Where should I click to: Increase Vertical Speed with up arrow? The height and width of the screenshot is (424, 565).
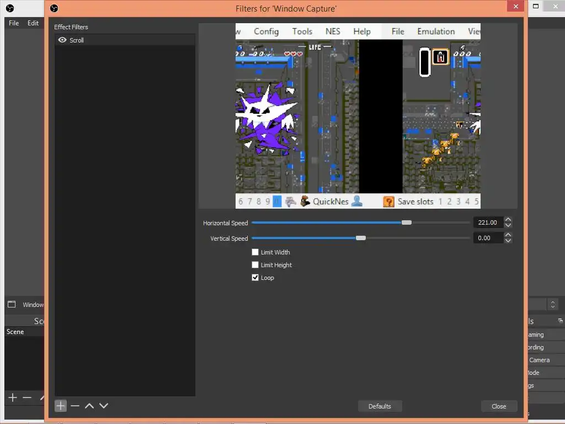[x=508, y=235]
